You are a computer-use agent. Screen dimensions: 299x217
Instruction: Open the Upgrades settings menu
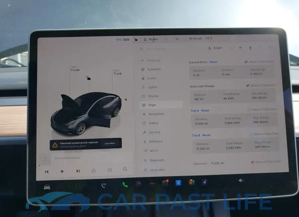coord(154,170)
